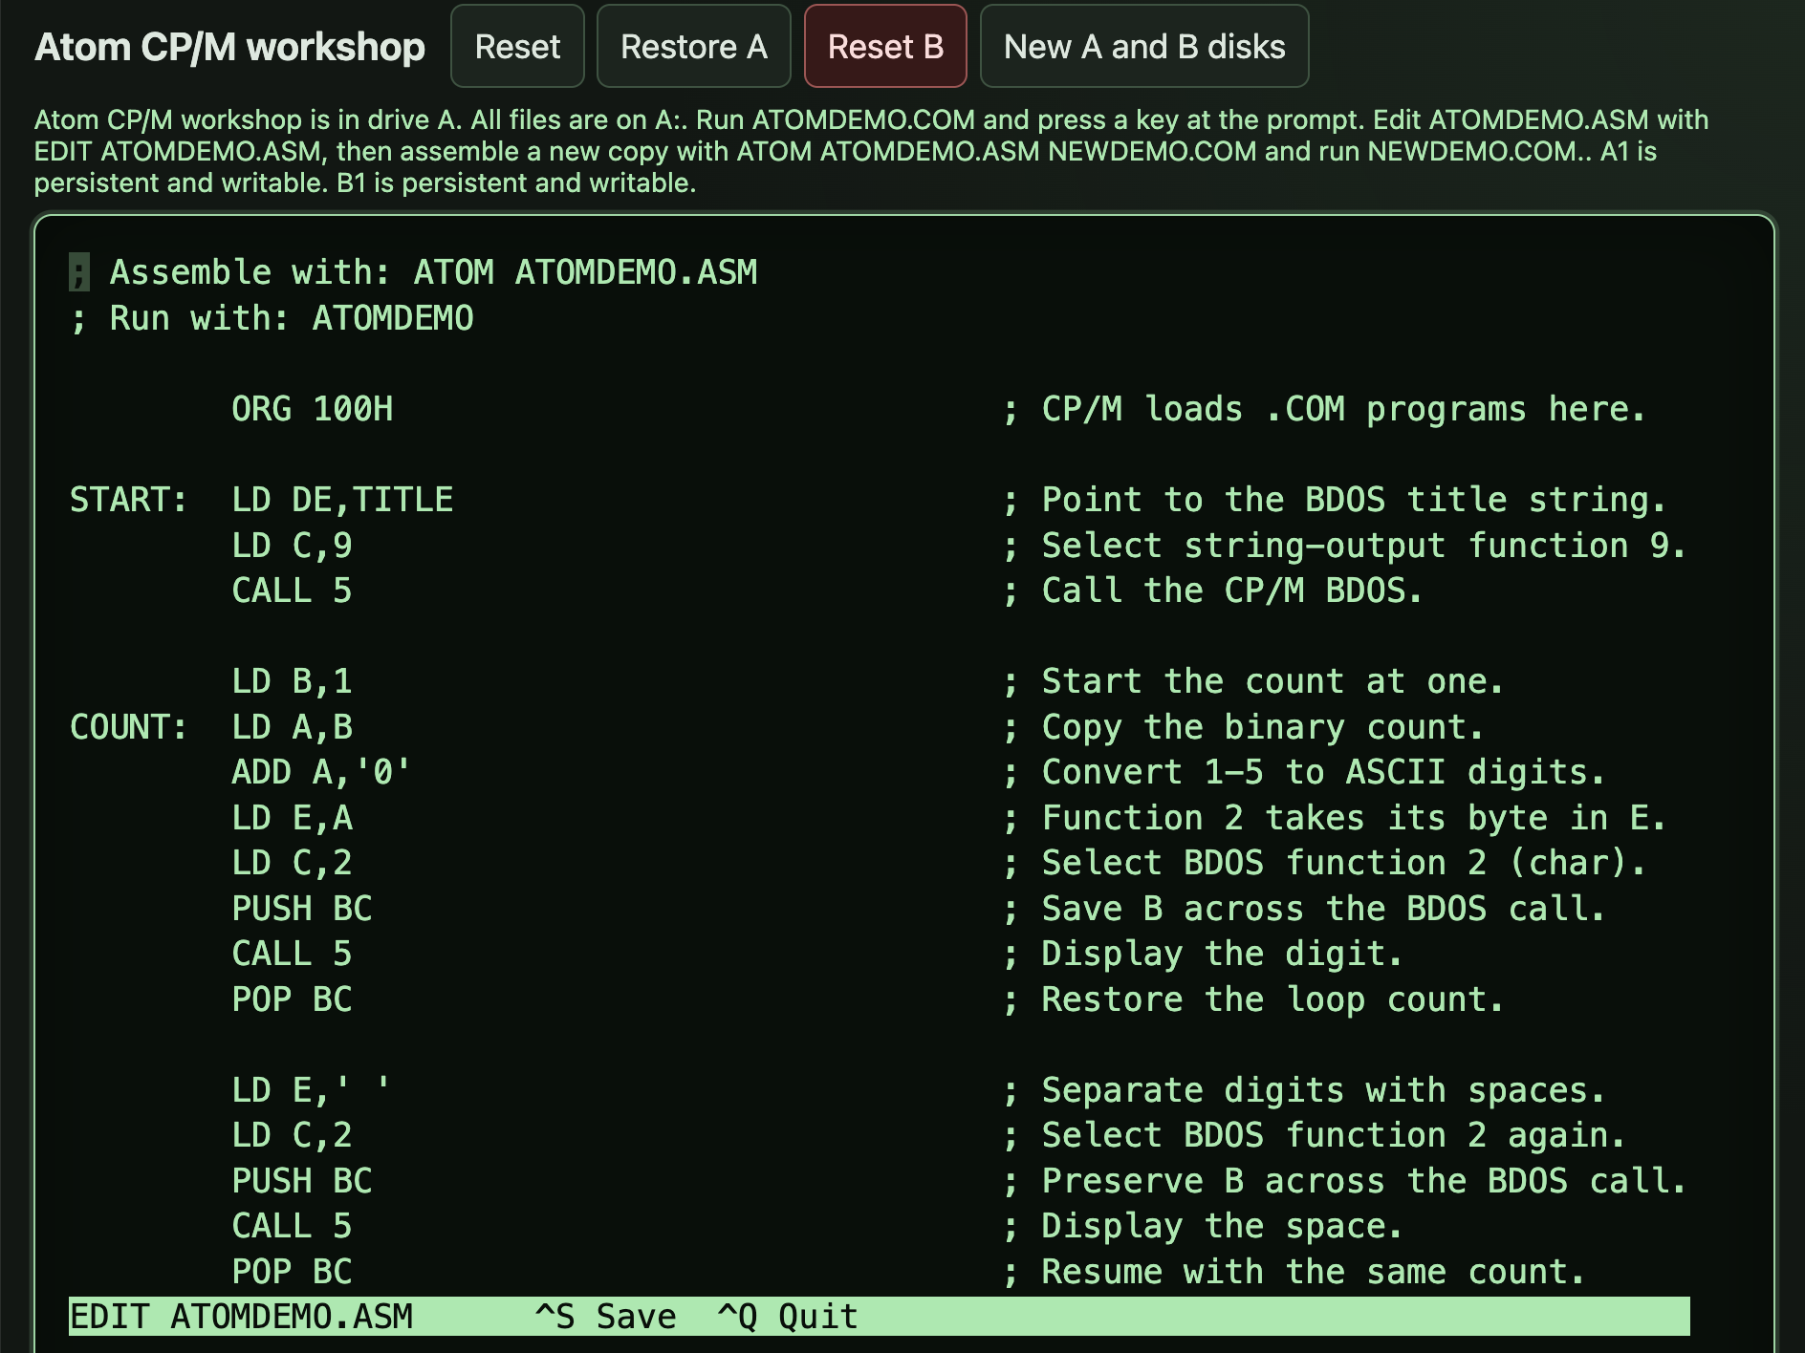1805x1353 pixels.
Task: Click New A and B disks button
Action: click(1144, 46)
